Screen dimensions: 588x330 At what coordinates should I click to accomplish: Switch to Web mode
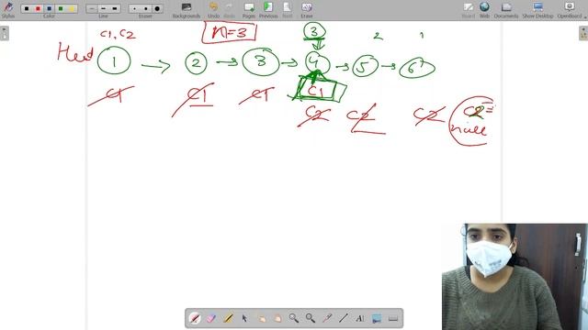484,10
